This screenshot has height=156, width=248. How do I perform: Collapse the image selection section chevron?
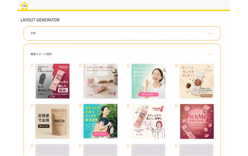coord(210,54)
